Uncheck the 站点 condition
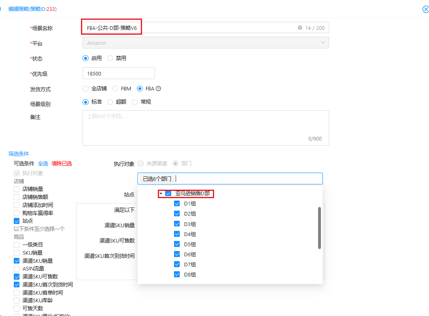This screenshot has width=429, height=316. (17, 221)
